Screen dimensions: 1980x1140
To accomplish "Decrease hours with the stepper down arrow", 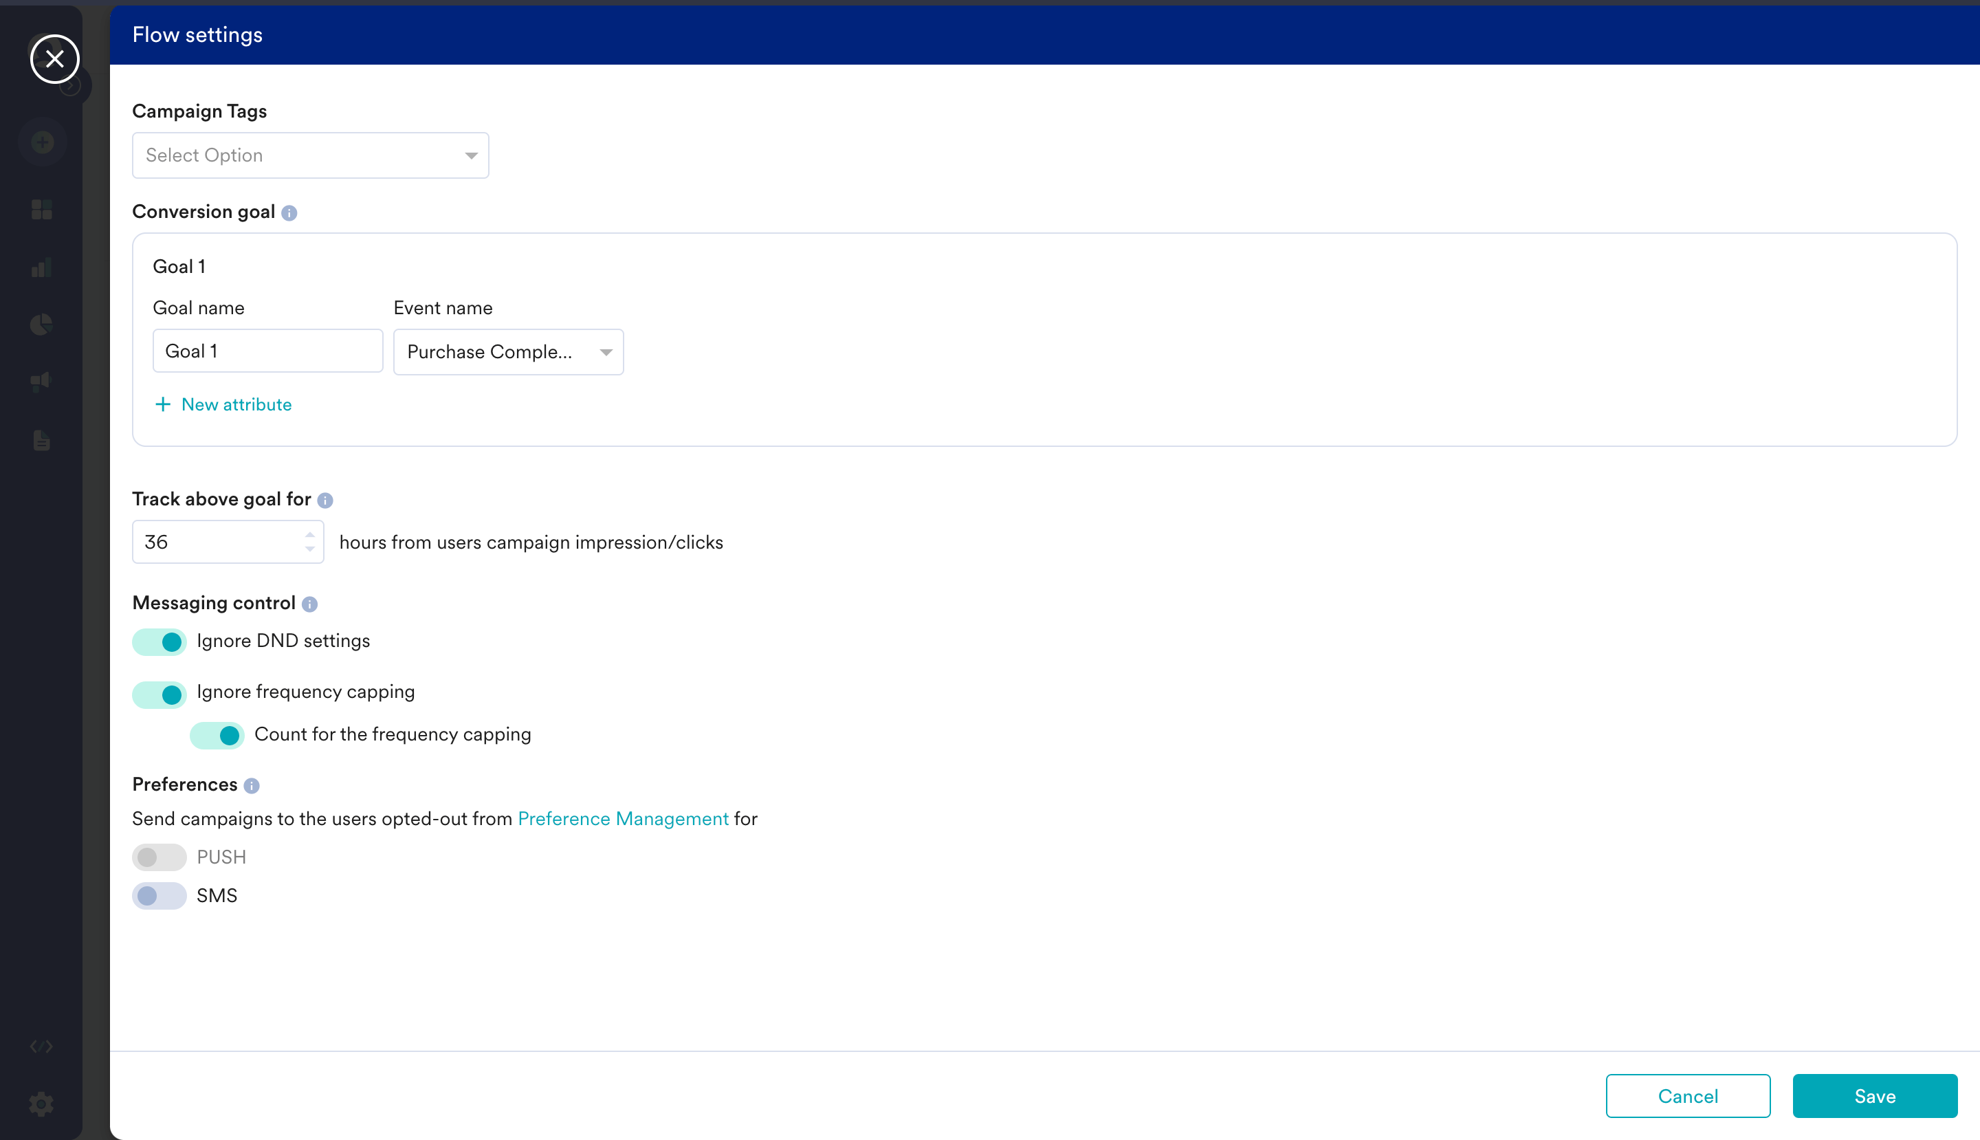I will point(310,549).
